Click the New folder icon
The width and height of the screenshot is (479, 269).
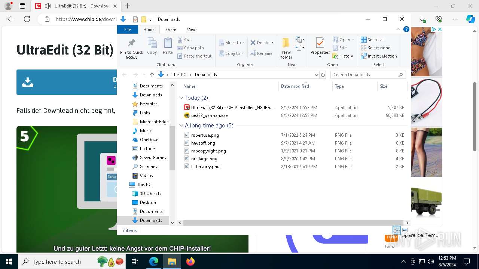point(286,43)
